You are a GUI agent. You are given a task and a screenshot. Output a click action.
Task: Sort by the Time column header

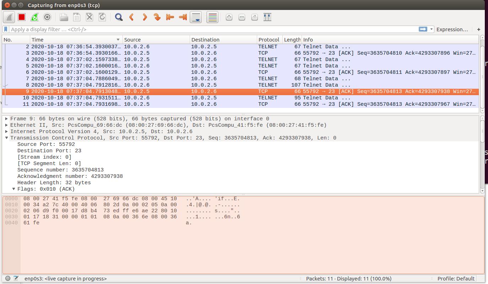(x=76, y=40)
